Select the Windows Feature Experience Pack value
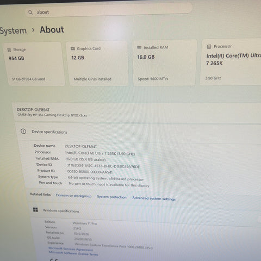This screenshot has height=261, width=261. click(x=114, y=246)
